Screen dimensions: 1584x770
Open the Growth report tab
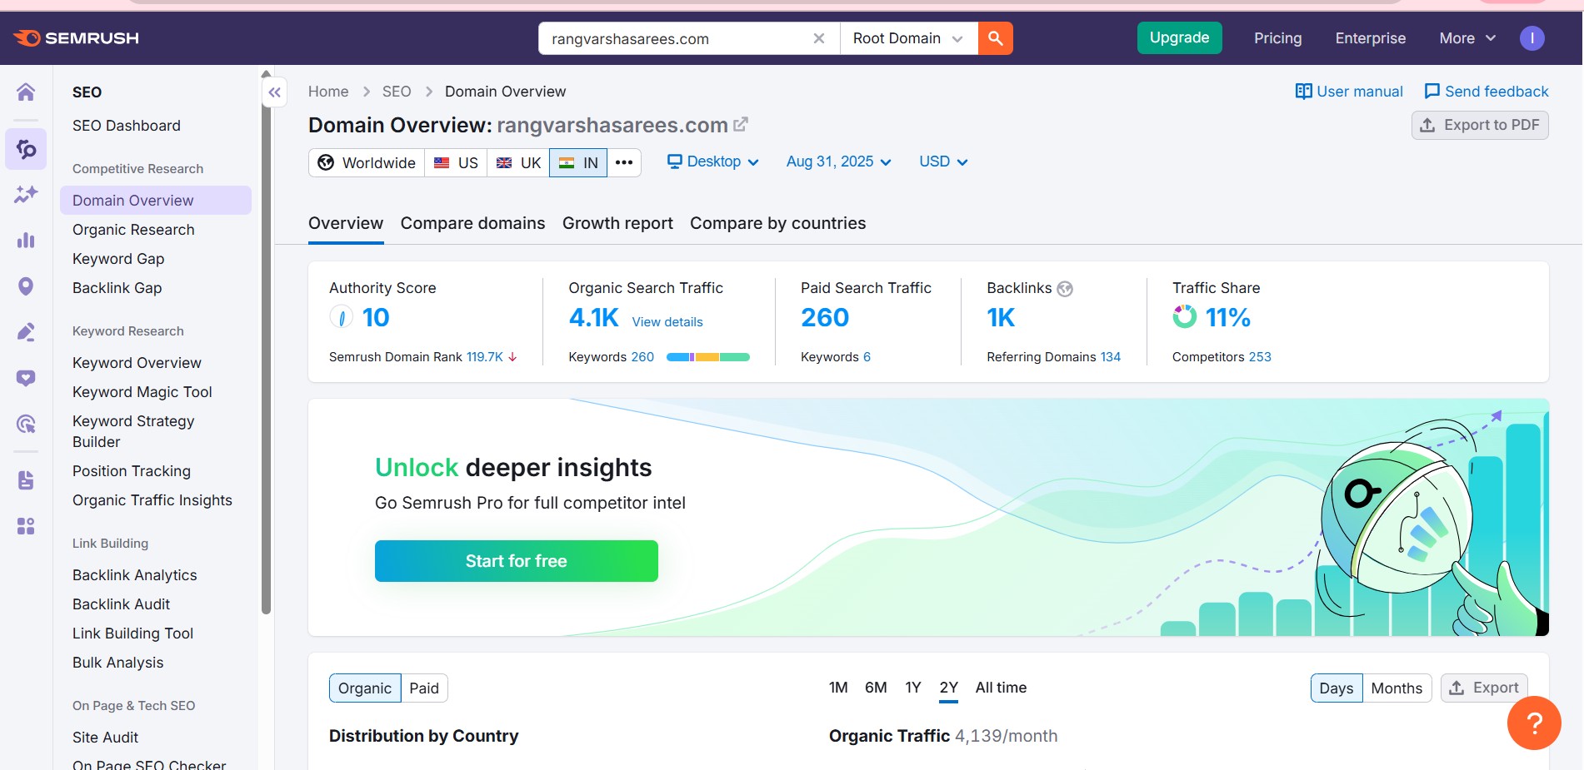[617, 223]
